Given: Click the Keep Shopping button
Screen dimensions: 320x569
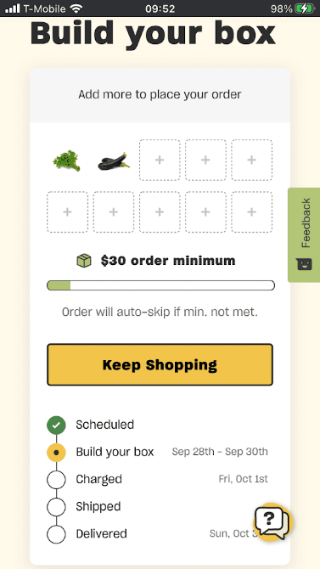Looking at the screenshot, I should pos(160,364).
